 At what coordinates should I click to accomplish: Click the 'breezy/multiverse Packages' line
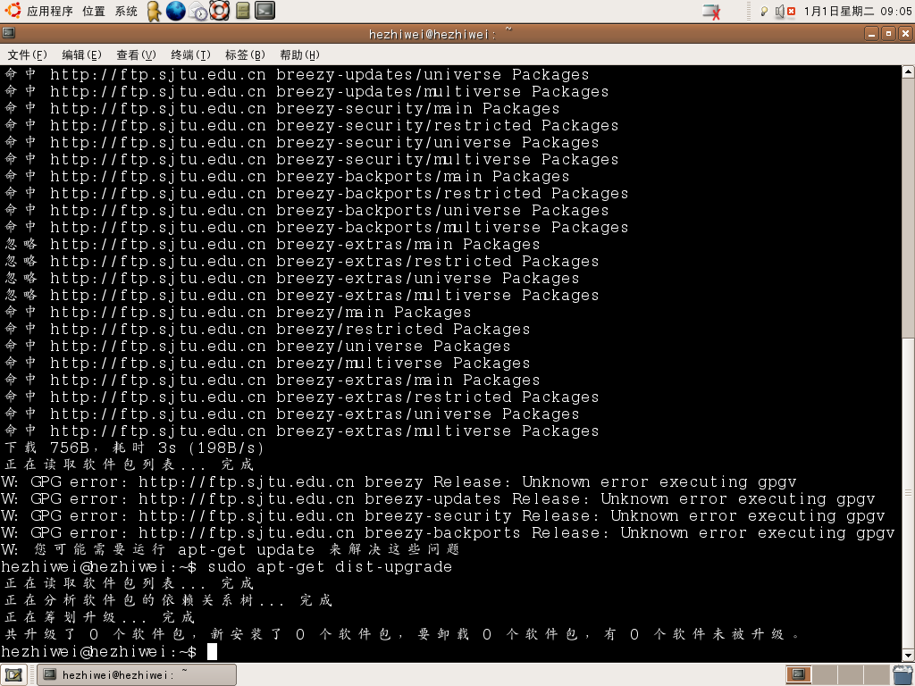point(267,363)
